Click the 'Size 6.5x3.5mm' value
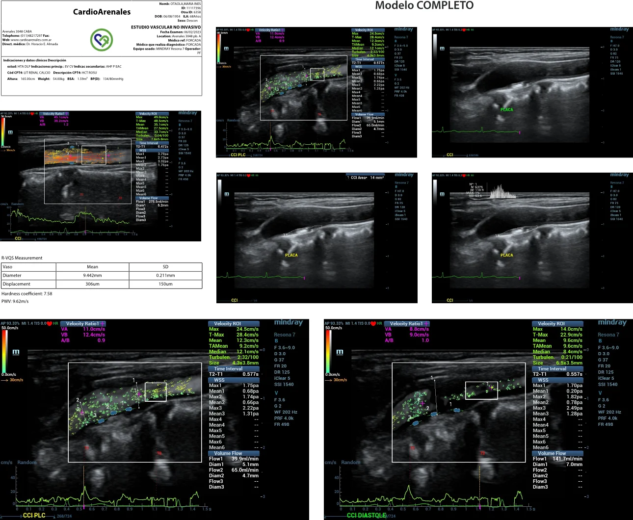The width and height of the screenshot is (633, 520). pyautogui.click(x=557, y=363)
